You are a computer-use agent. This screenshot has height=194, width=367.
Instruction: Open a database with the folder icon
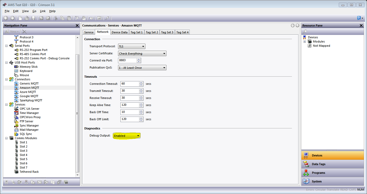(x=27, y=18)
